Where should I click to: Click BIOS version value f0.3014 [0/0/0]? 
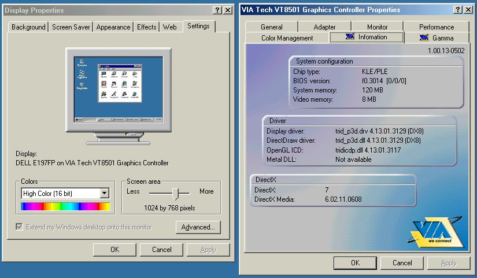pyautogui.click(x=384, y=81)
